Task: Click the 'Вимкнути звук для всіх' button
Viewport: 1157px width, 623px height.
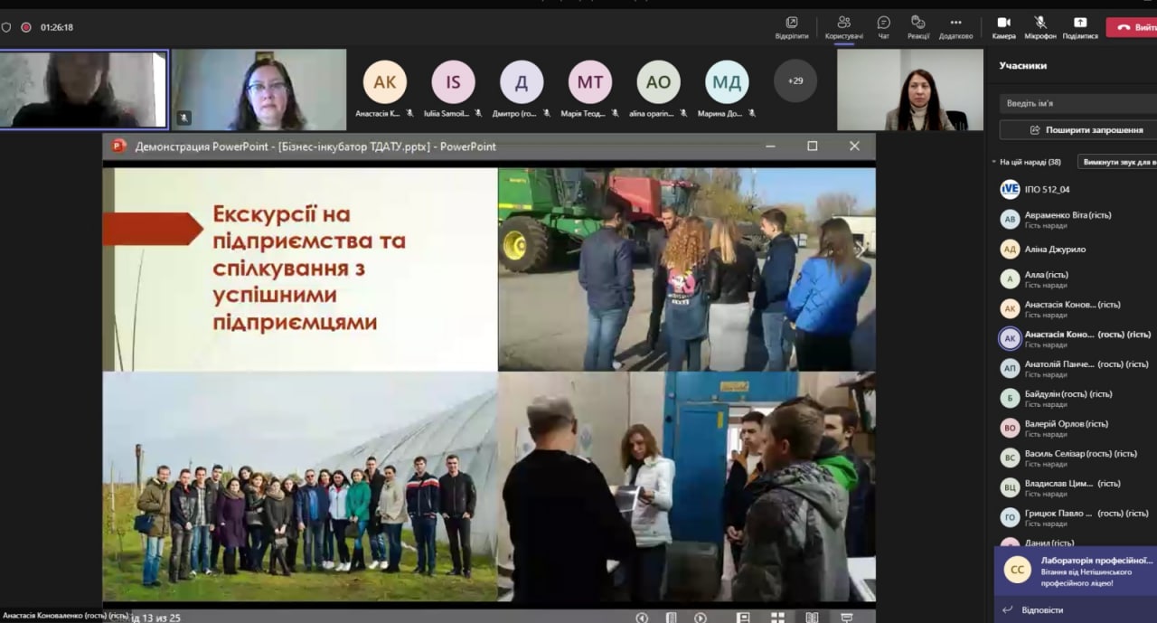Action: (x=1118, y=163)
